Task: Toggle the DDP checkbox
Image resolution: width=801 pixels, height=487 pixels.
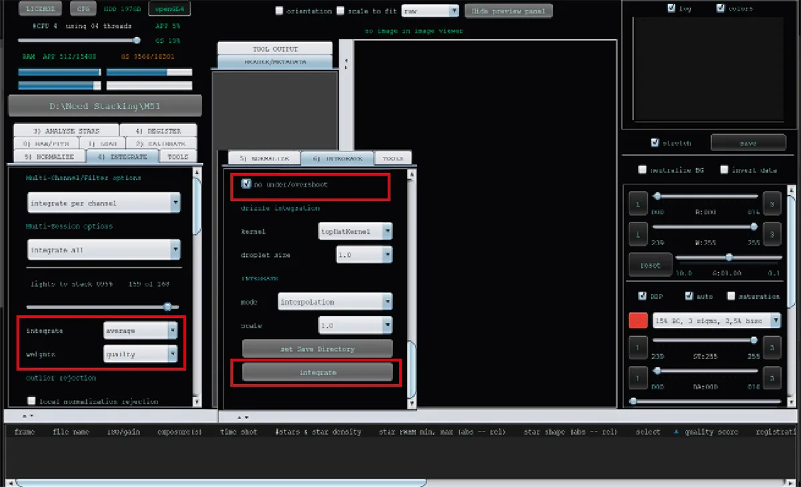Action: coord(642,296)
